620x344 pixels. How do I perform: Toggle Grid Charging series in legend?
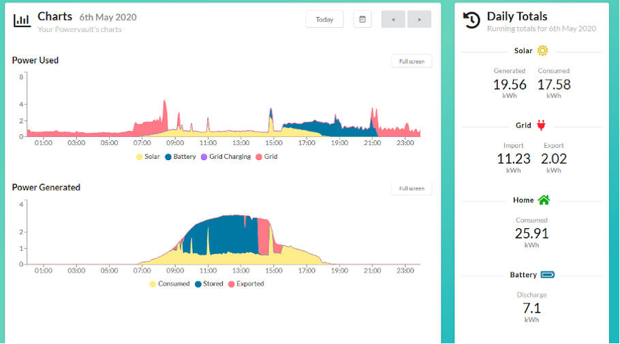(x=226, y=157)
